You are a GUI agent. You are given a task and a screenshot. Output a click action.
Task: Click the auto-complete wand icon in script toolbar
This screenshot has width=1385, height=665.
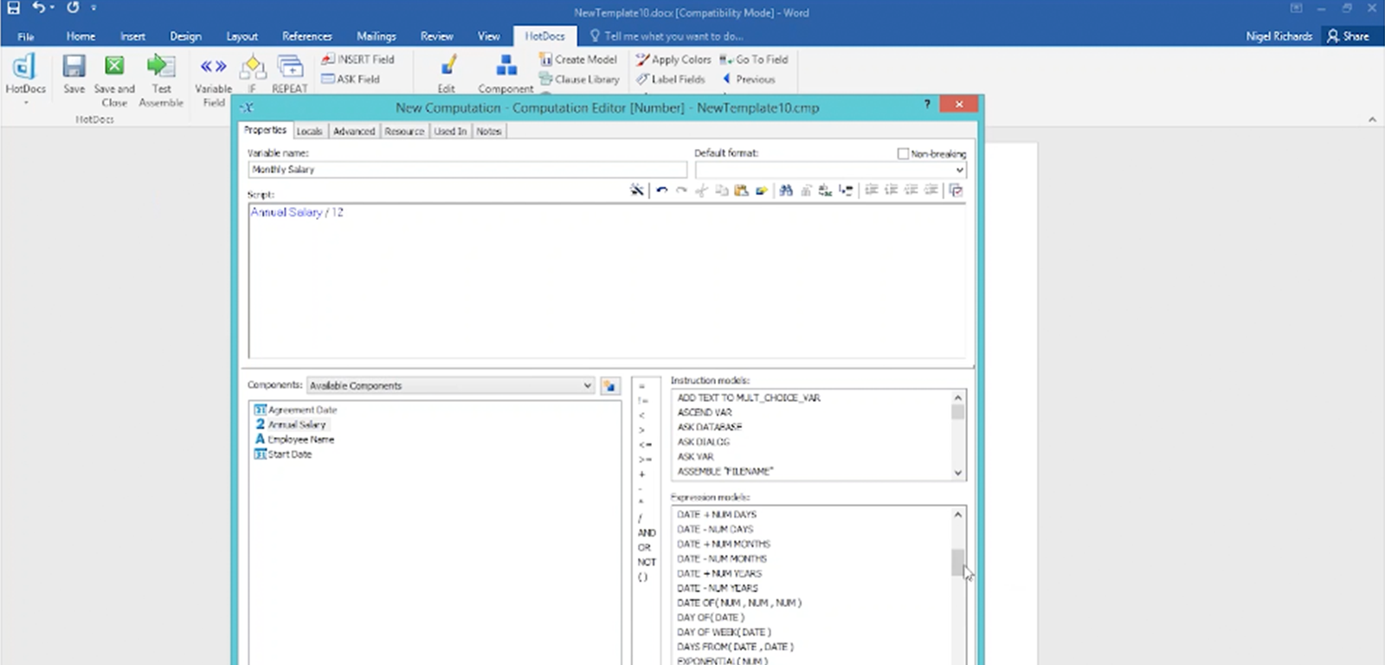click(637, 190)
